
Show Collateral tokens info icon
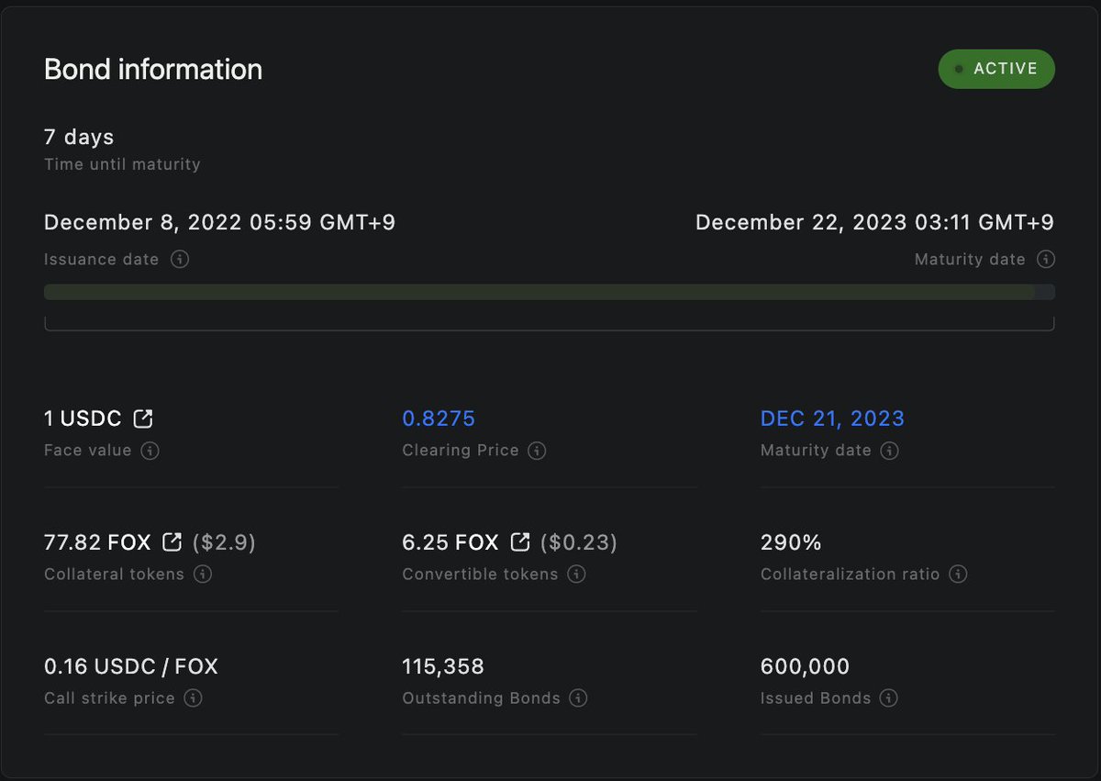pos(203,574)
